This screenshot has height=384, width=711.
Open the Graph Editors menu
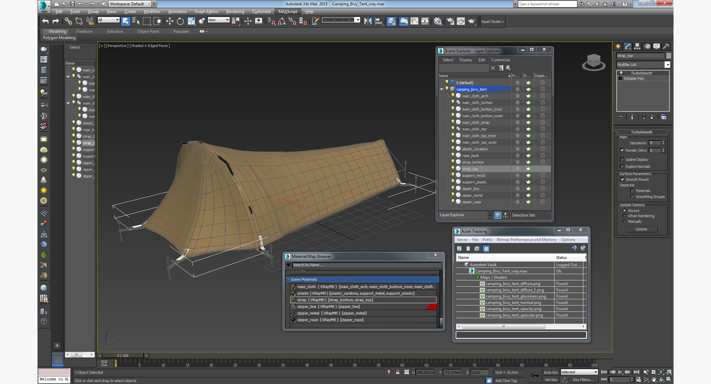click(207, 12)
